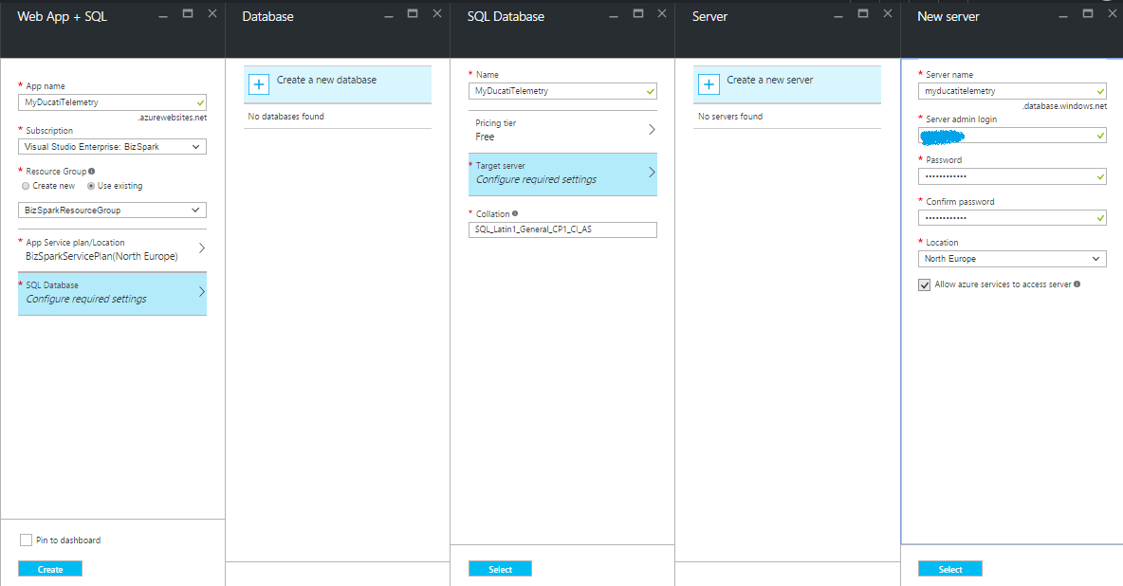The image size is (1123, 586).
Task: Click info icon next to Allow azure services
Action: coord(1077,284)
